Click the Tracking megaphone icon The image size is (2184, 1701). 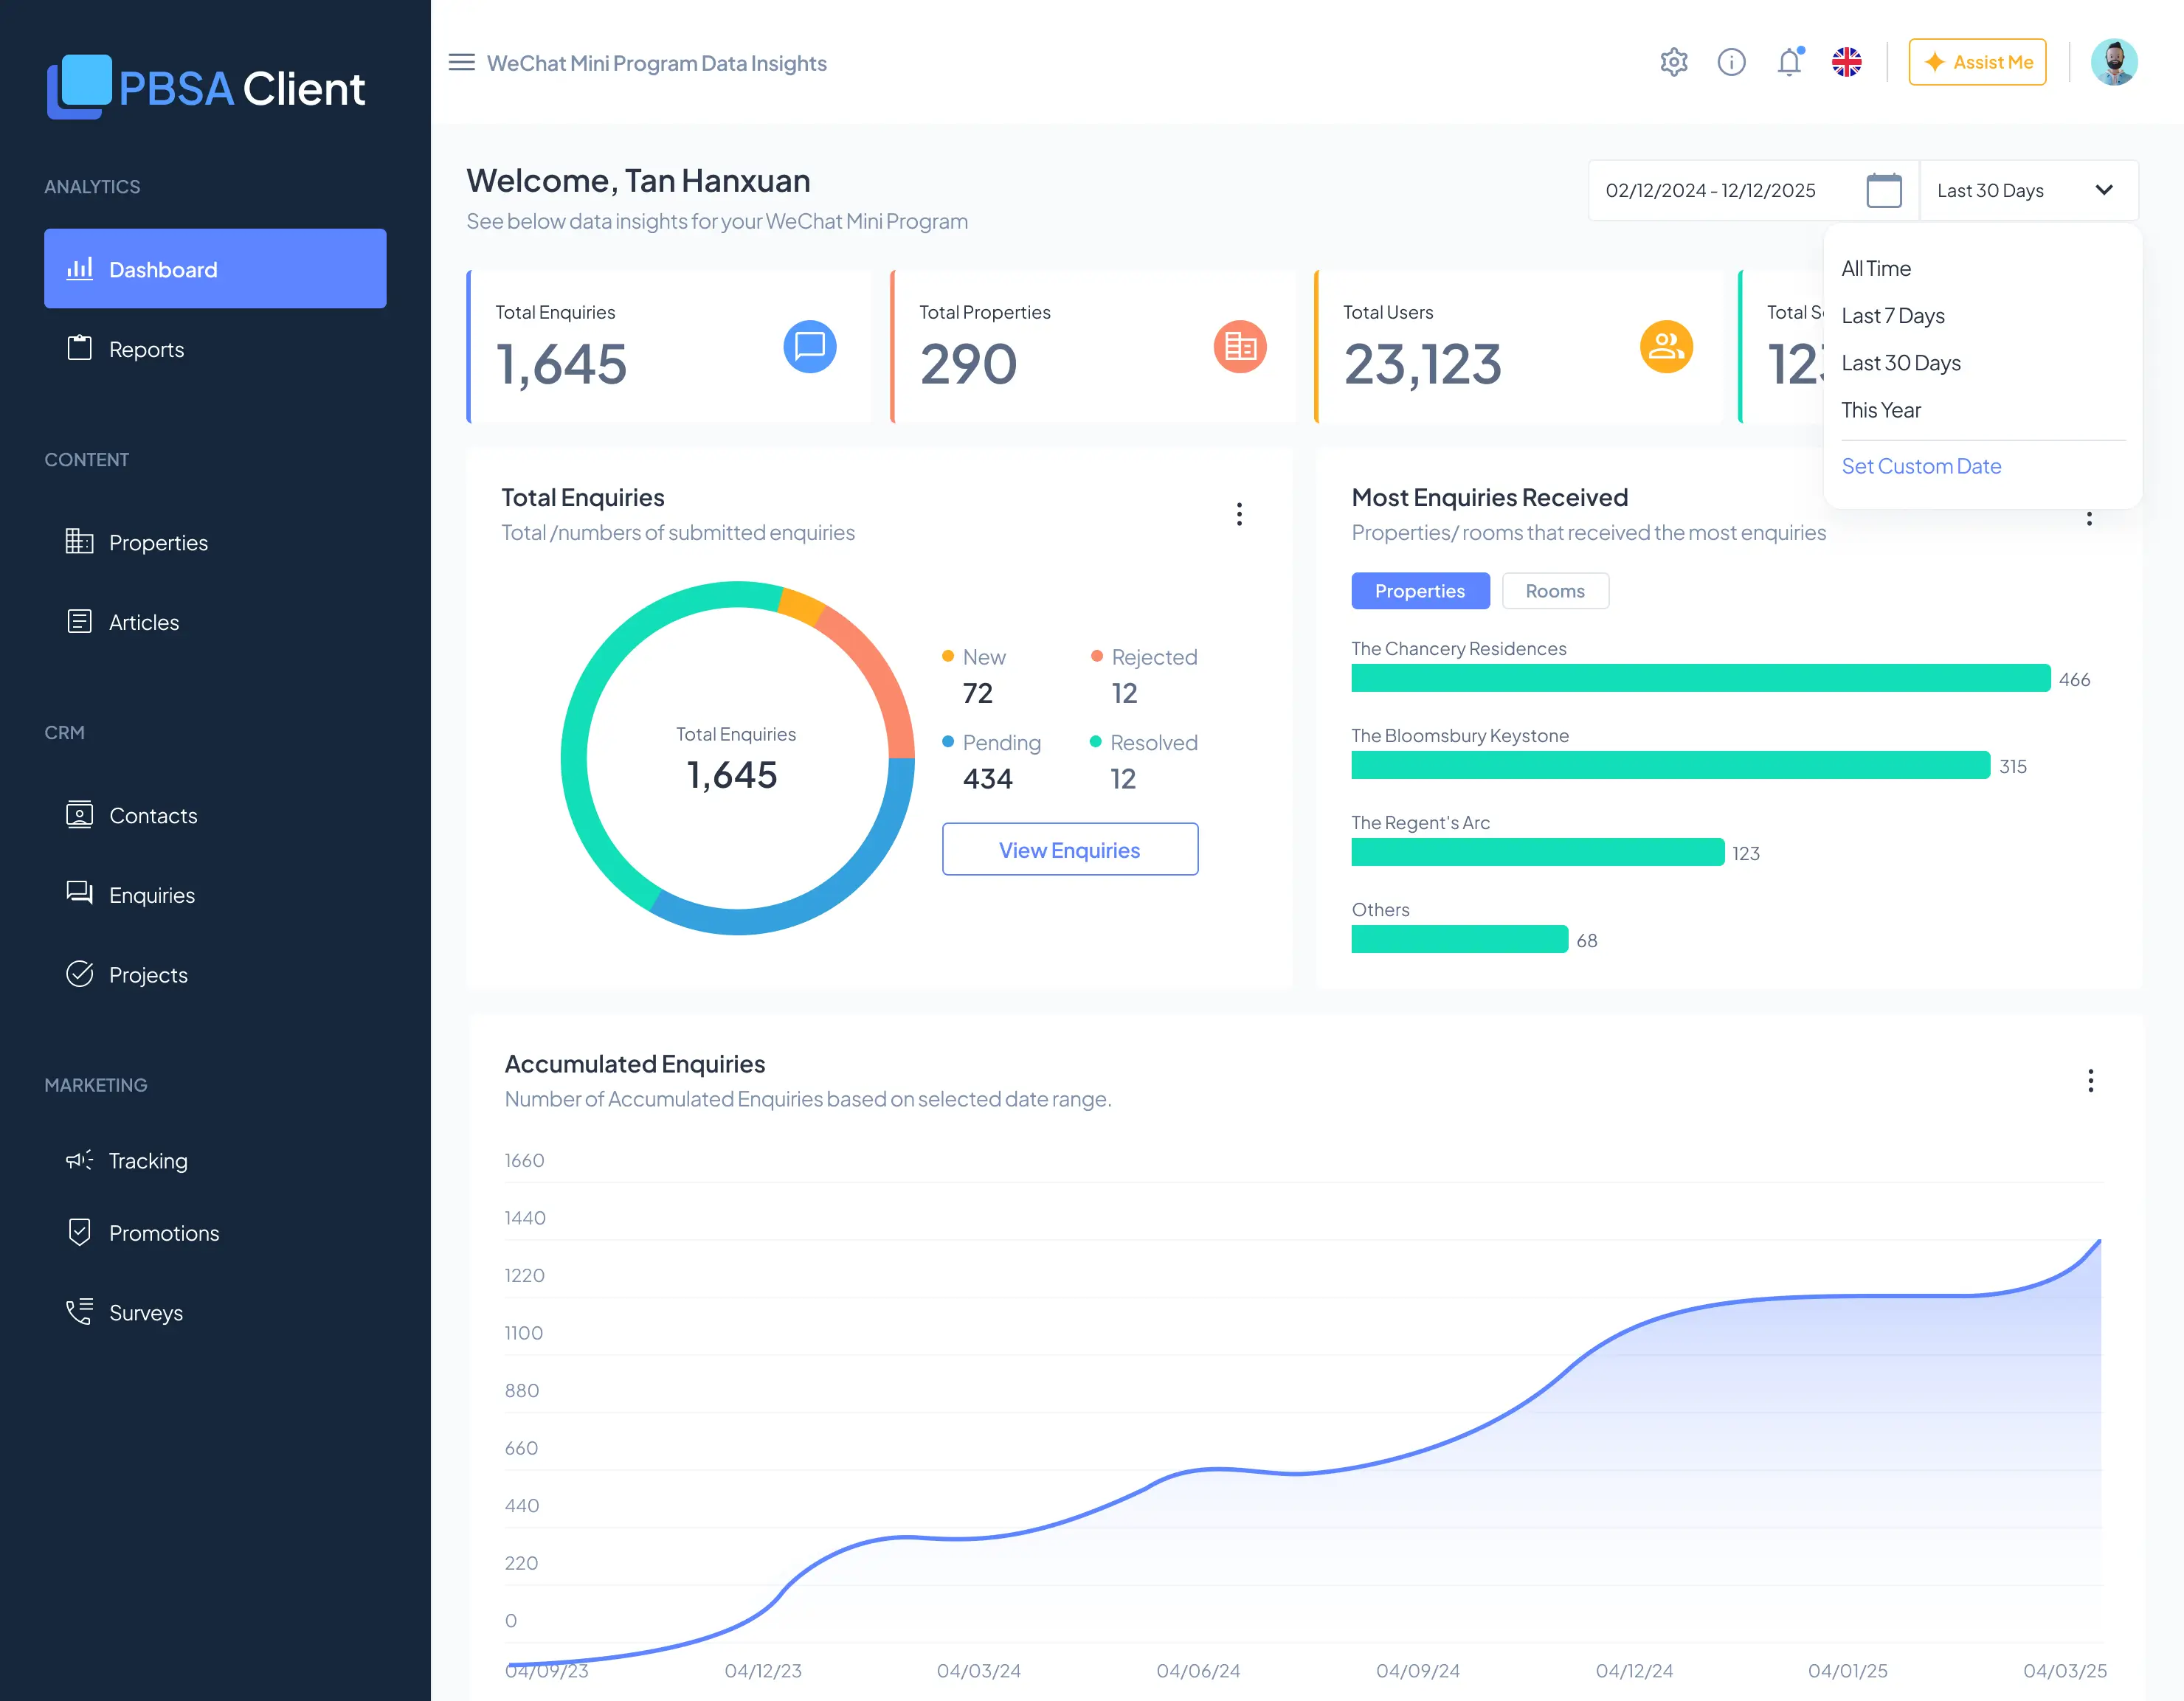pyautogui.click(x=79, y=1159)
